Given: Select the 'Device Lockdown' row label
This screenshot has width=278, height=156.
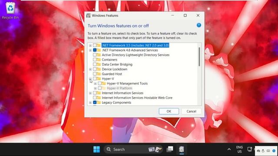Looking at the screenshot, I should [114, 69].
